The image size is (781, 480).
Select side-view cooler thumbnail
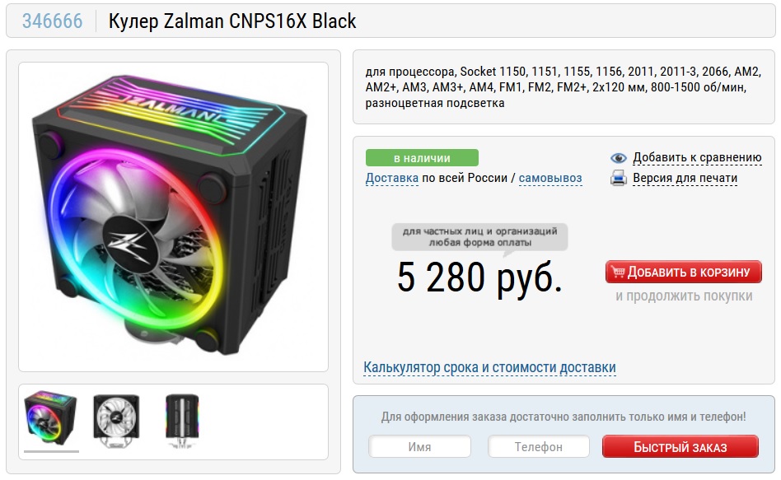182,422
